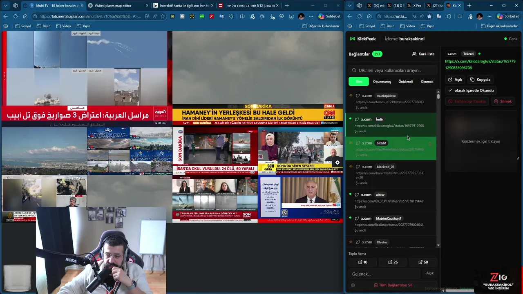Click home icon in left browser window
The width and height of the screenshot is (523, 294).
(x=25, y=16)
